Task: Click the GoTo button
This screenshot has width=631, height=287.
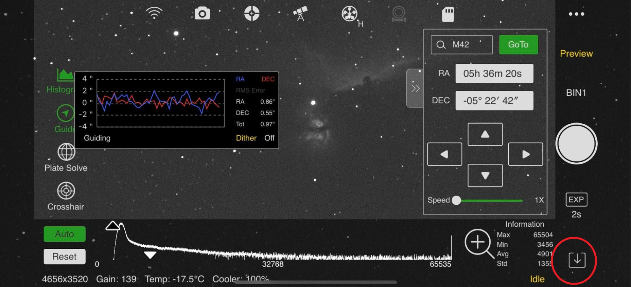Action: (x=518, y=44)
